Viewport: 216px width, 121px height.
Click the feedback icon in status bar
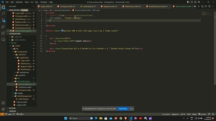point(209,114)
